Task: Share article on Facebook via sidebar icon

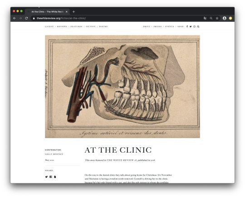Action: [x=51, y=177]
